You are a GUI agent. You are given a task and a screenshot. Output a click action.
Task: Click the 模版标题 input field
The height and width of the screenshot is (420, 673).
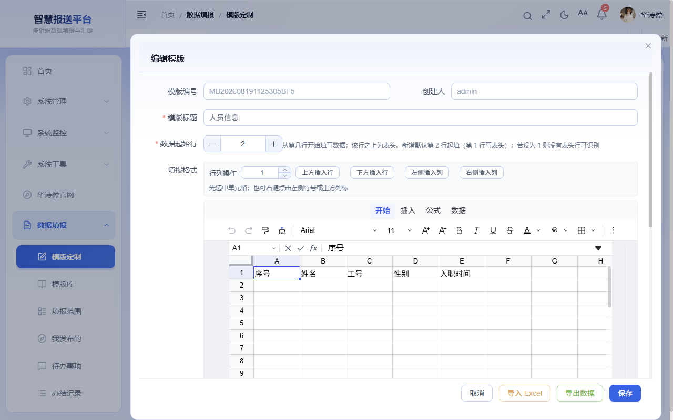(x=421, y=118)
